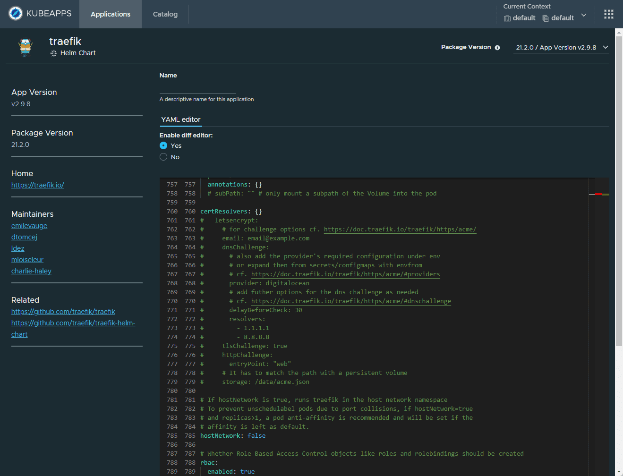The image size is (623, 476).
Task: Click the page vertical scrollbar
Action: pos(619,189)
